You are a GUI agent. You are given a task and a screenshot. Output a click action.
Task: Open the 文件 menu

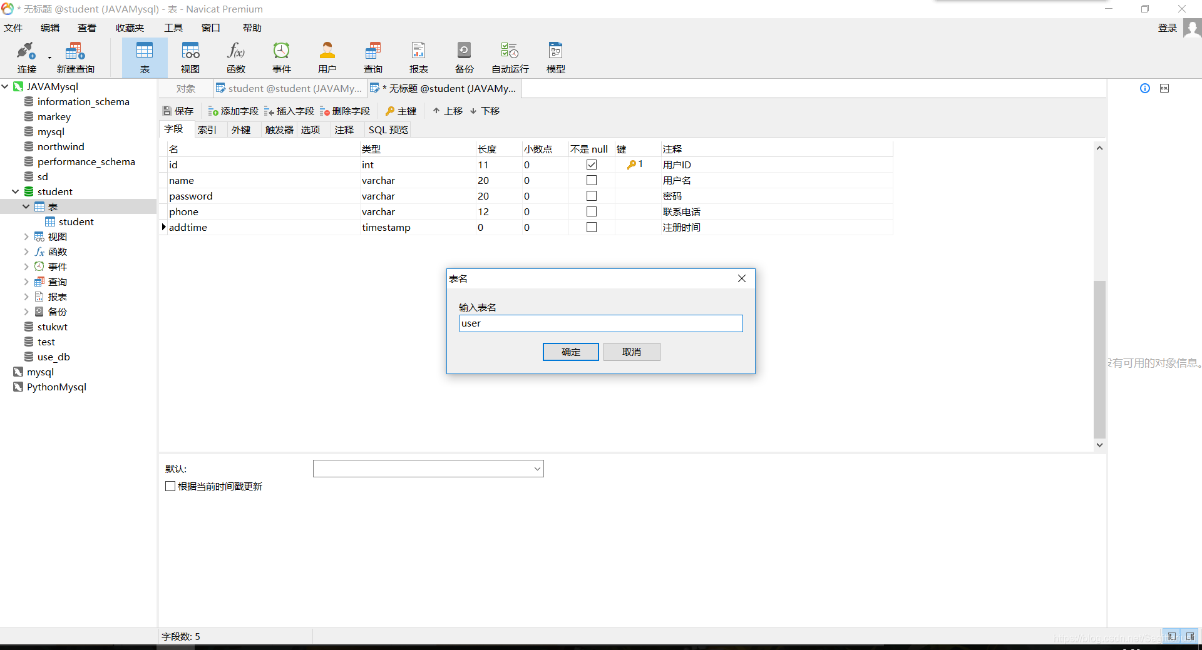(13, 28)
